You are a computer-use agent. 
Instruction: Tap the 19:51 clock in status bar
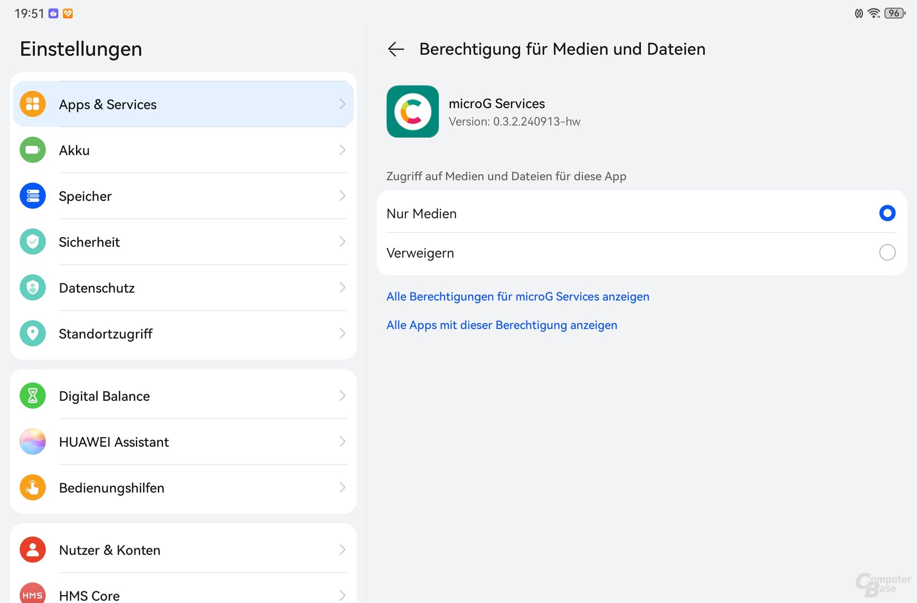point(29,13)
